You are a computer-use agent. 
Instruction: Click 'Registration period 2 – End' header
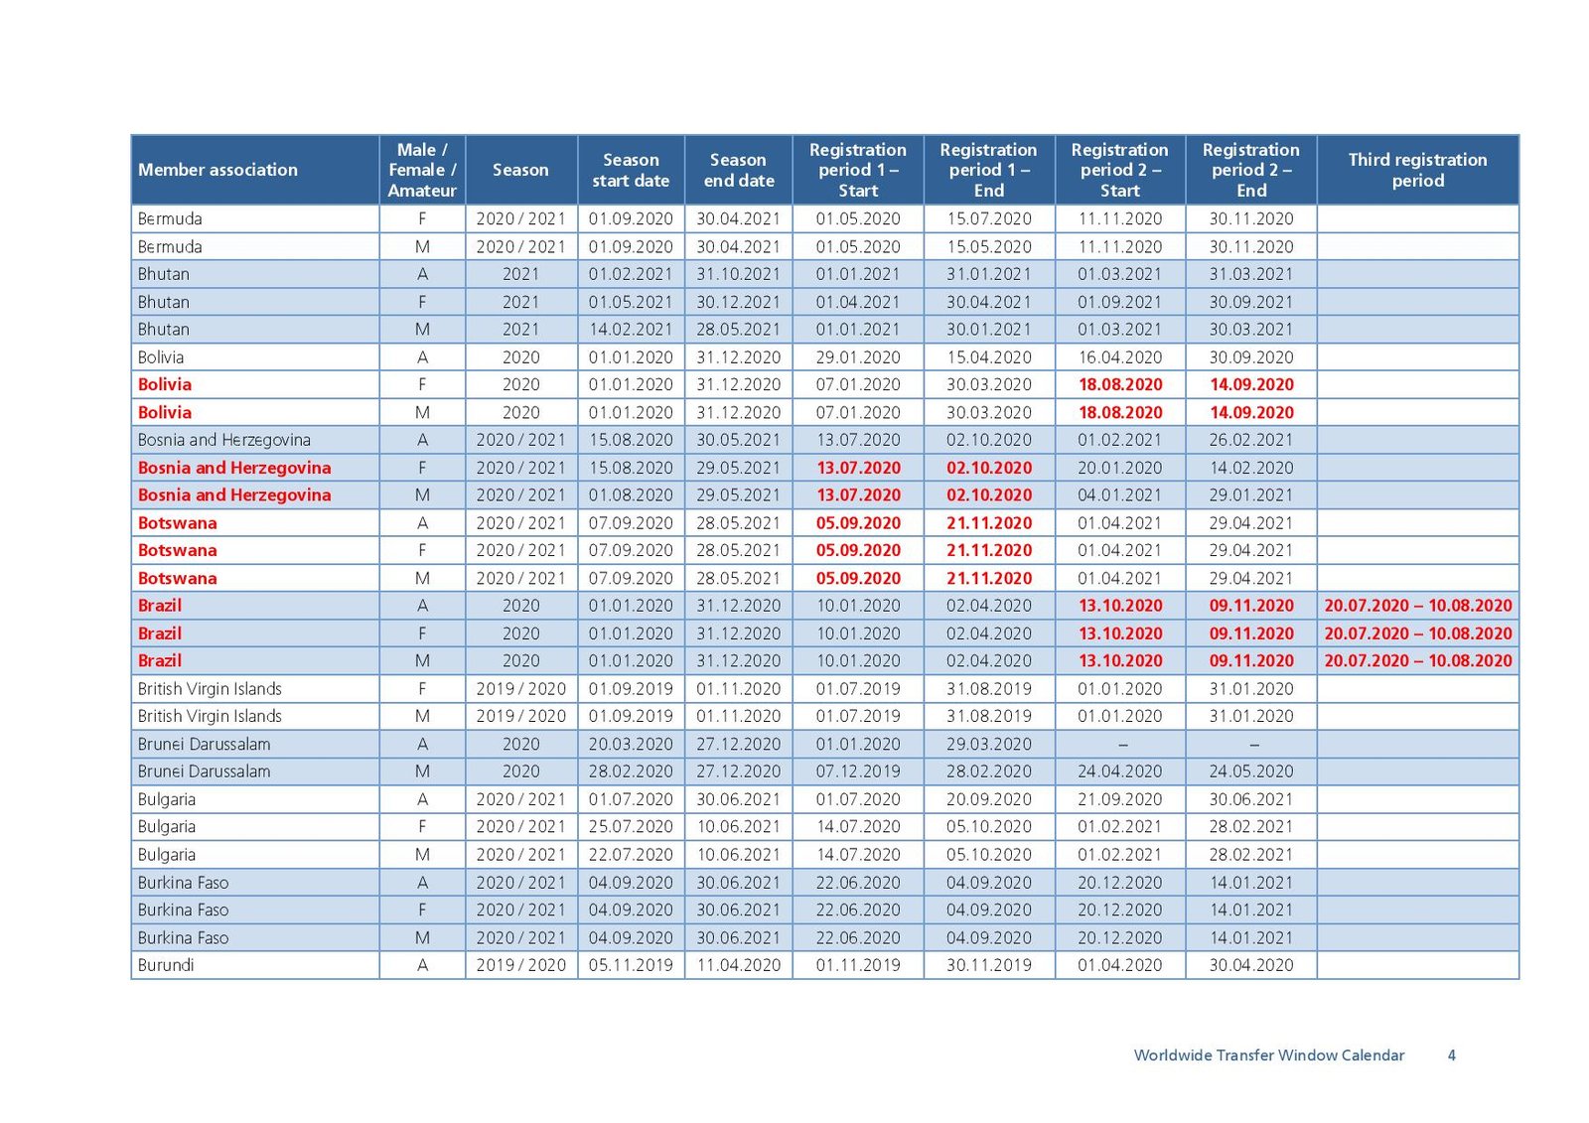1250,170
